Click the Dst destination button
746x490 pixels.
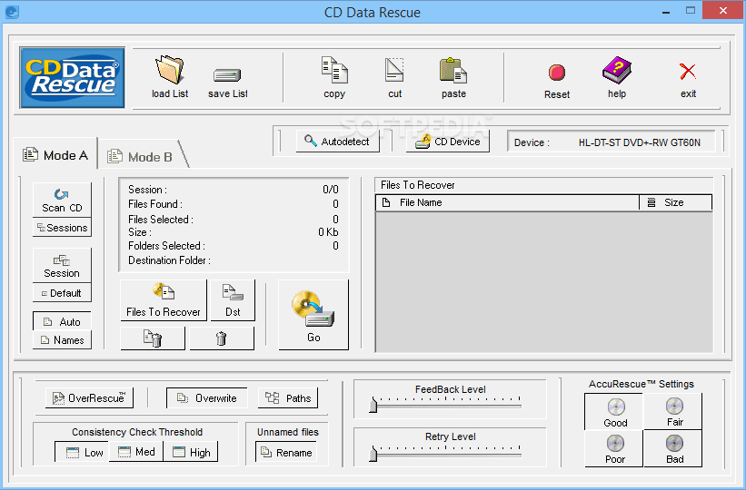[233, 300]
